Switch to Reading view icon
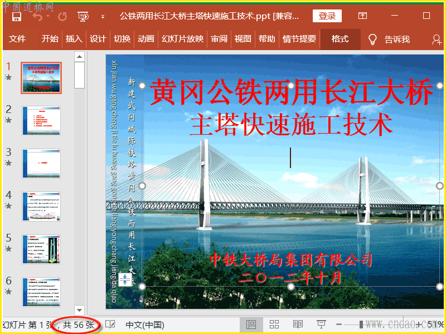Screen dimensions: 446x334 [x=298, y=325]
